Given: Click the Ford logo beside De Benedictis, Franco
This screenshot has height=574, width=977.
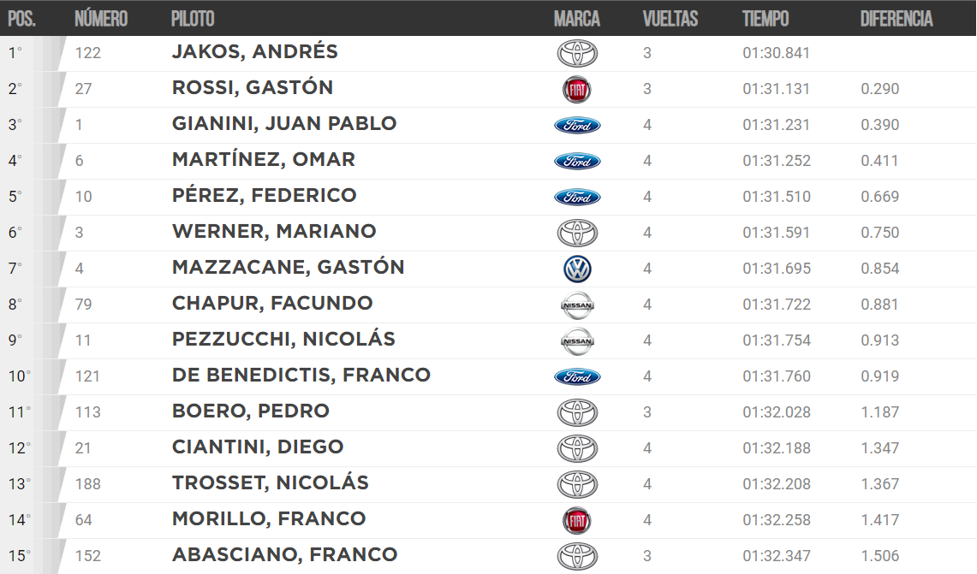Looking at the screenshot, I should tap(577, 376).
